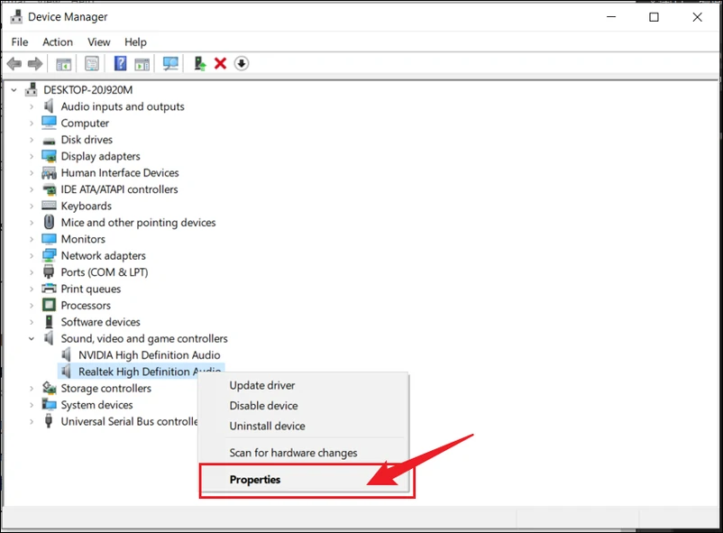Open the Action menu
The height and width of the screenshot is (533, 723).
(x=58, y=41)
